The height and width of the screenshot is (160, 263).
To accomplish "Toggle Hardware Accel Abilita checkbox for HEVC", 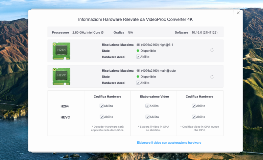I will click(x=138, y=83).
